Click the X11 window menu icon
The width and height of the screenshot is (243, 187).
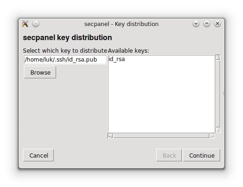pyautogui.click(x=25, y=24)
